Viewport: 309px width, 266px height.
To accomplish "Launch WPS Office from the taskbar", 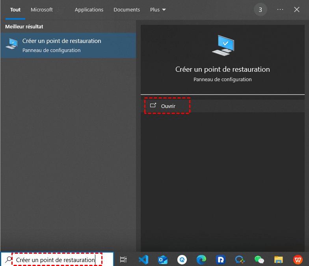I will tap(298, 259).
